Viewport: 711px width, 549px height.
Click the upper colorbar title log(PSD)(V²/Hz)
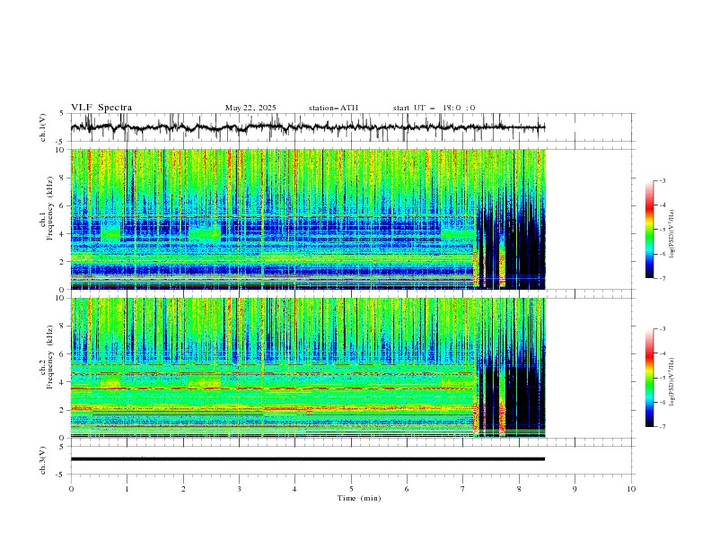click(671, 234)
